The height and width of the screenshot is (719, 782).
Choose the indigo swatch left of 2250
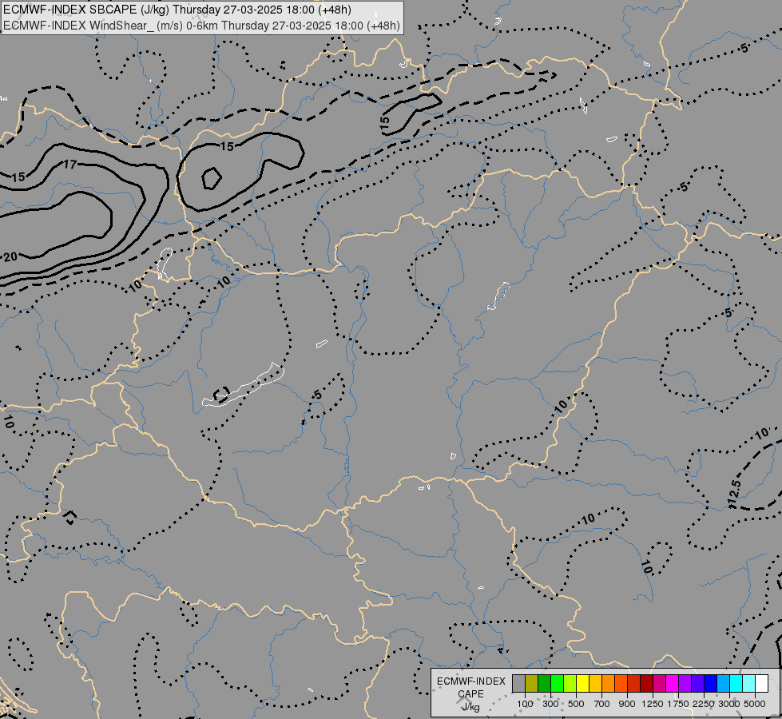[x=697, y=684]
